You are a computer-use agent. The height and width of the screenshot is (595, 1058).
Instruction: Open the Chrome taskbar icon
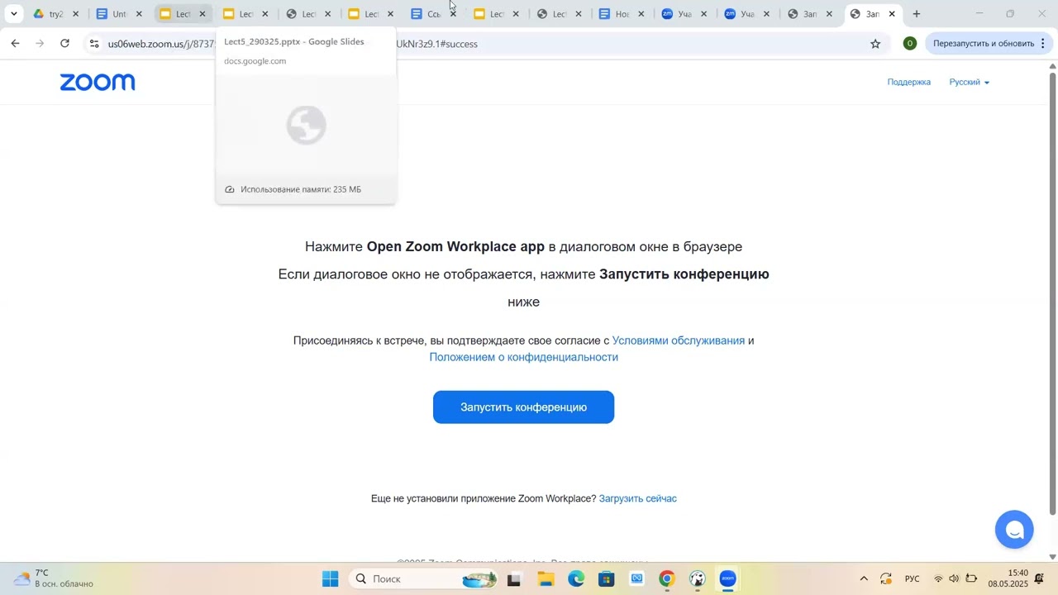click(x=667, y=579)
